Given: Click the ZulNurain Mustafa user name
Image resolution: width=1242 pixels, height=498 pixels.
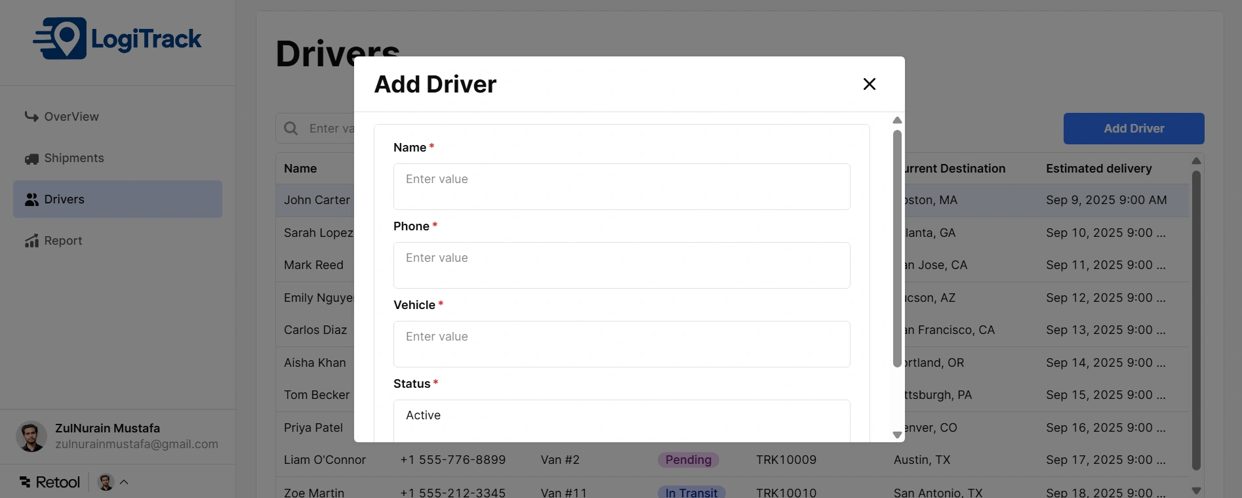Looking at the screenshot, I should [108, 428].
